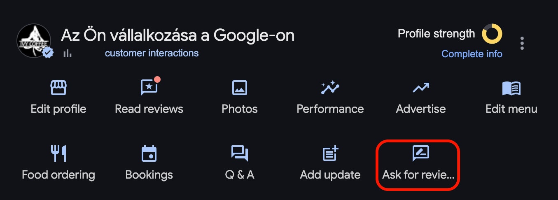Image resolution: width=558 pixels, height=200 pixels.
Task: Open the Edit profile storefront icon
Action: (58, 88)
